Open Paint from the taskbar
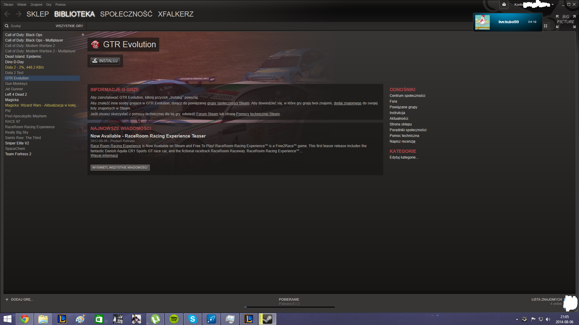This screenshot has width=579, height=325. (81, 319)
